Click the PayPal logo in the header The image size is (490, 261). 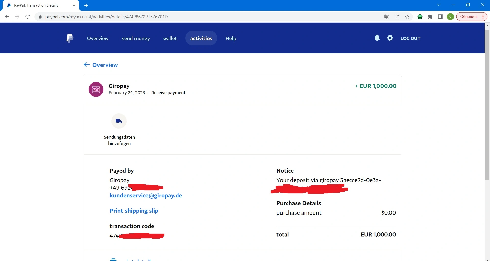[70, 38]
